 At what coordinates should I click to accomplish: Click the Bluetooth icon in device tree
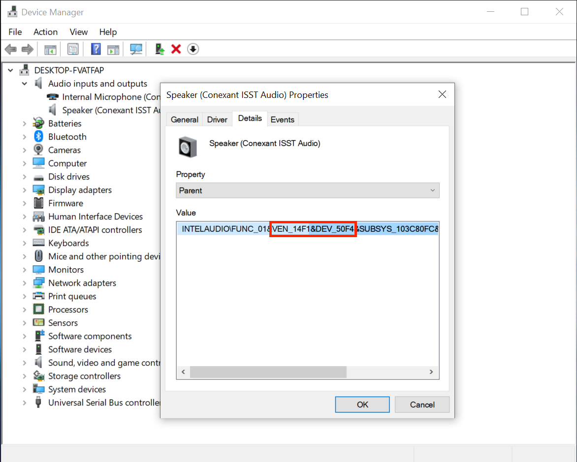tap(38, 137)
